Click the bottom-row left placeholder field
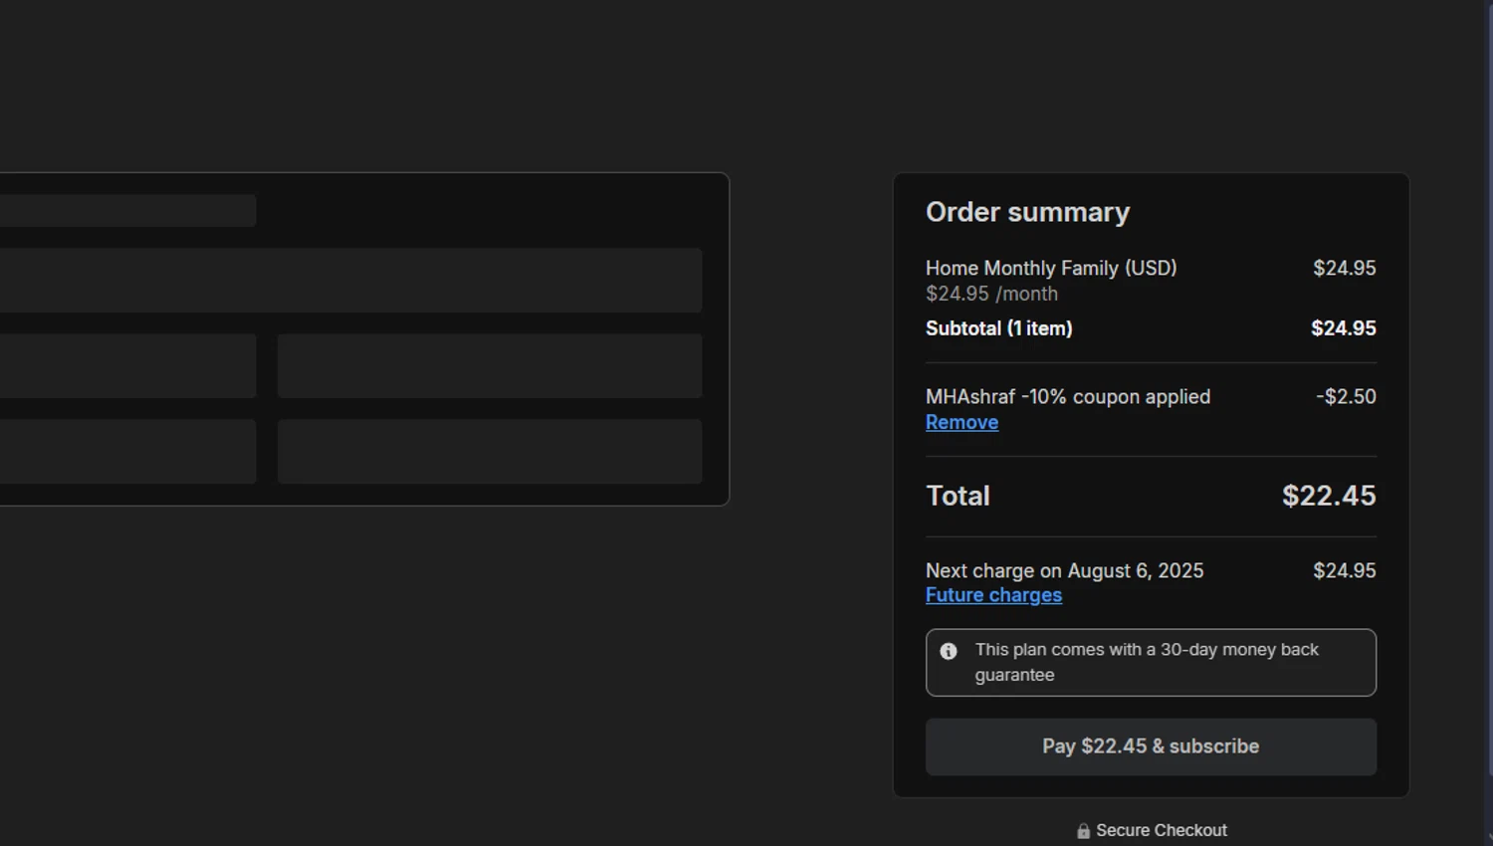Viewport: 1493px width, 846px height. 127,451
